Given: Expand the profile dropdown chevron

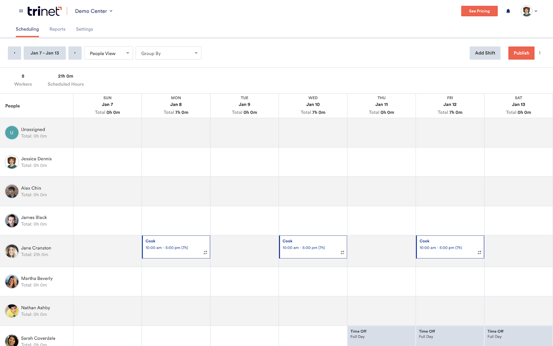Looking at the screenshot, I should (536, 11).
